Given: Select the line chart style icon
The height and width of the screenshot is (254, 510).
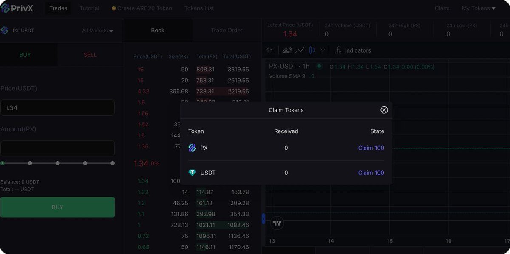Looking at the screenshot, I should tap(300, 50).
